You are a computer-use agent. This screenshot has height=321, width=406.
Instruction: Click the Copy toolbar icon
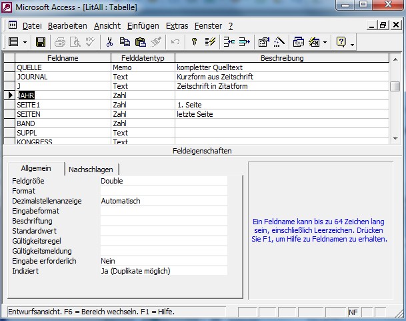pos(125,42)
